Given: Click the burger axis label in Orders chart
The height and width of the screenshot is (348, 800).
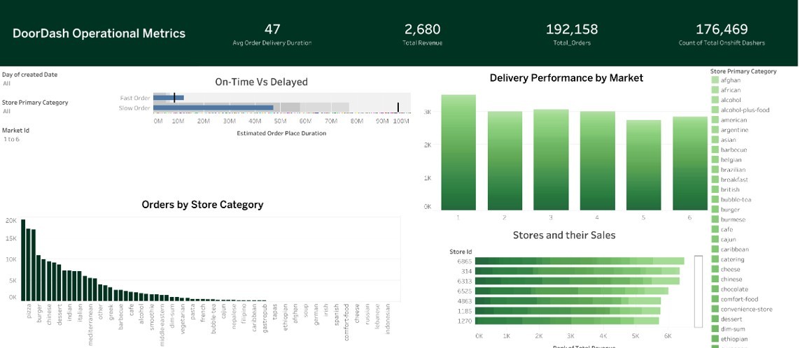Looking at the screenshot, I should coord(38,313).
